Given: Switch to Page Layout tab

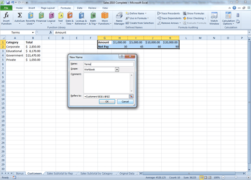Looking at the screenshot, I should [x=48, y=8].
